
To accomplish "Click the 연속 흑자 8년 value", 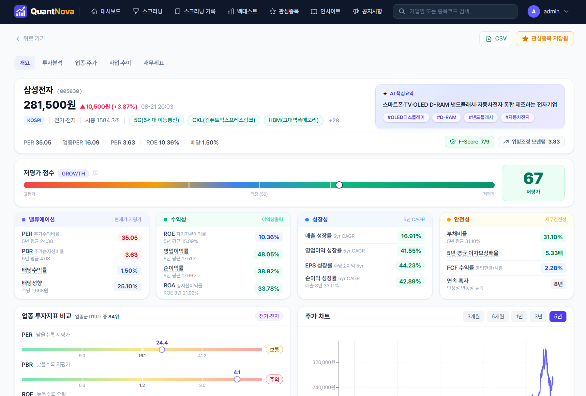I will (558, 284).
